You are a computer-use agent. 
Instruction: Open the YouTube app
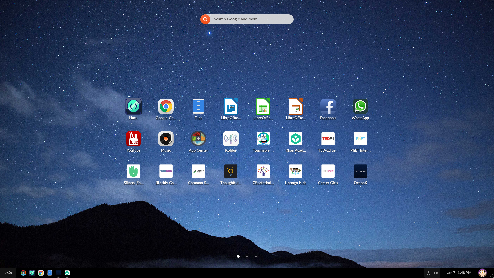133,139
